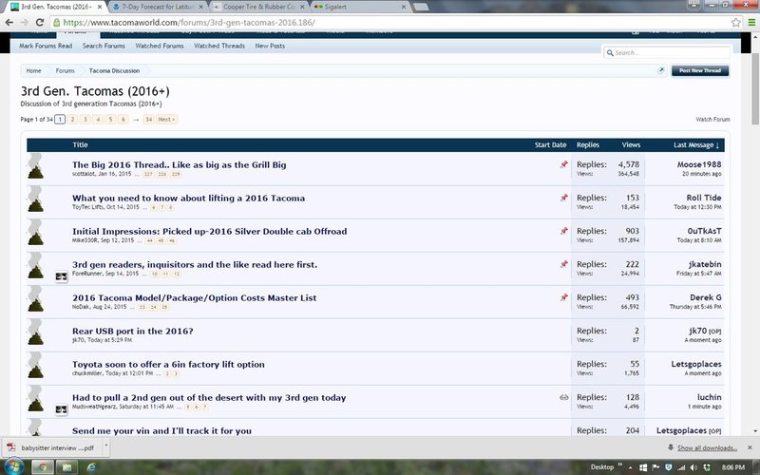Screen dimensions: 760x475
Task: Open Watched Forums
Action: pyautogui.click(x=160, y=46)
